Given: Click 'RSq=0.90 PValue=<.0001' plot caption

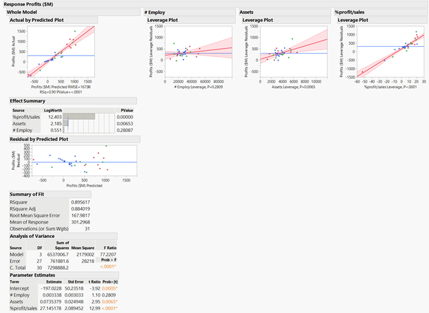Looking at the screenshot, I should [60, 92].
